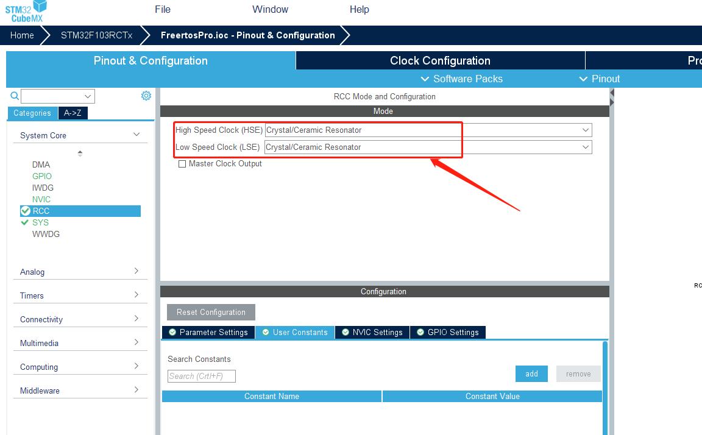
Task: Switch to the A->Z tab
Action: [73, 113]
